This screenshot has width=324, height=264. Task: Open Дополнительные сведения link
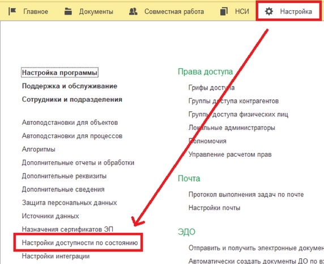click(x=63, y=190)
